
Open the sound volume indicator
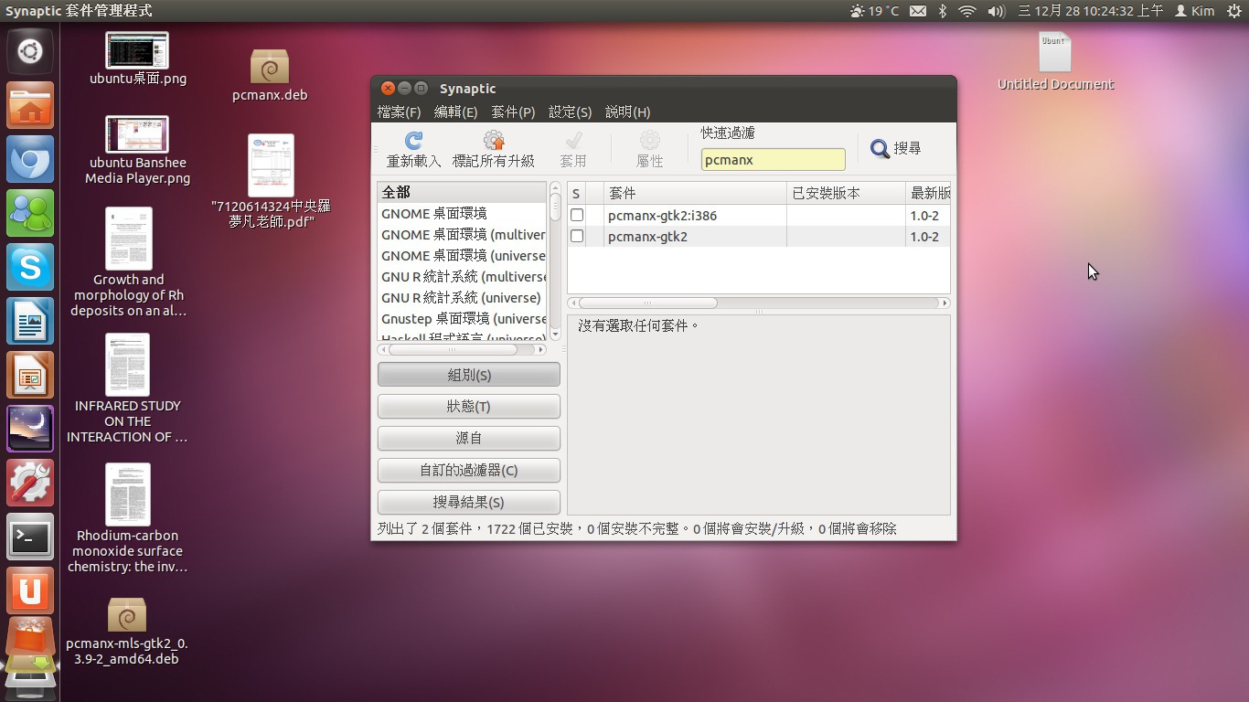(x=997, y=11)
